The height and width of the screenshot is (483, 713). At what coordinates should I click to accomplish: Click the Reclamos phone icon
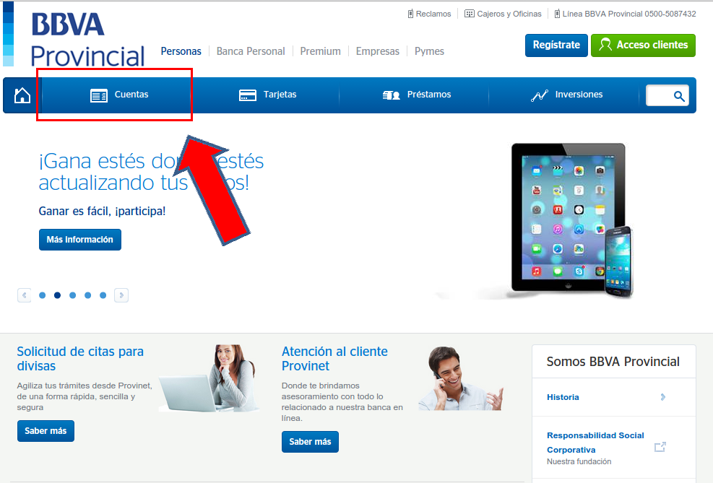pyautogui.click(x=410, y=14)
